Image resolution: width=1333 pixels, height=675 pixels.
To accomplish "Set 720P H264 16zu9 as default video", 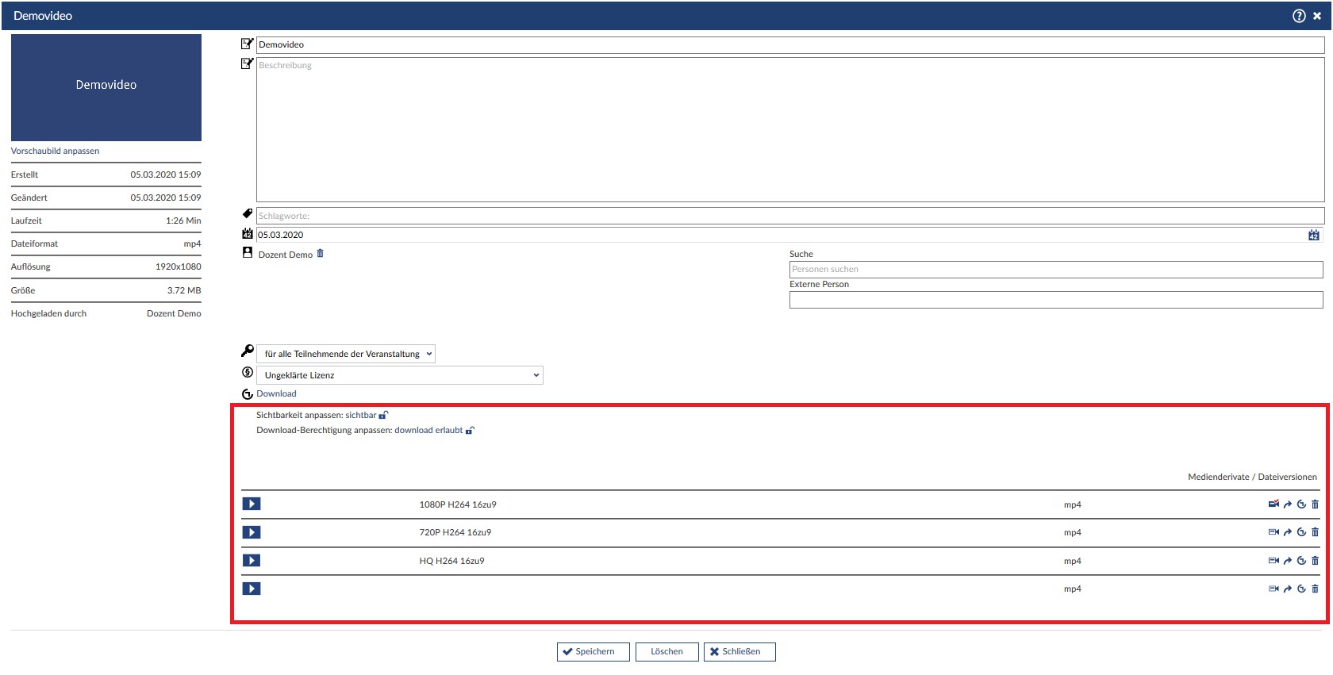I will [x=1273, y=532].
